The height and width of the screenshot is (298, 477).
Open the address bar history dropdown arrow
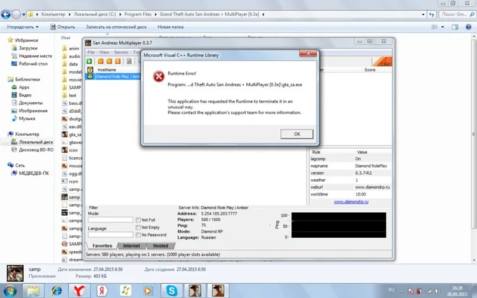click(x=423, y=14)
